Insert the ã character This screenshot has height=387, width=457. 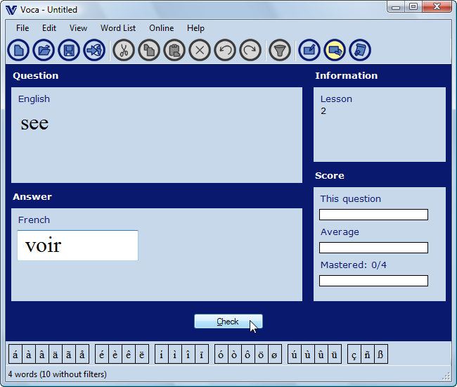(69, 355)
